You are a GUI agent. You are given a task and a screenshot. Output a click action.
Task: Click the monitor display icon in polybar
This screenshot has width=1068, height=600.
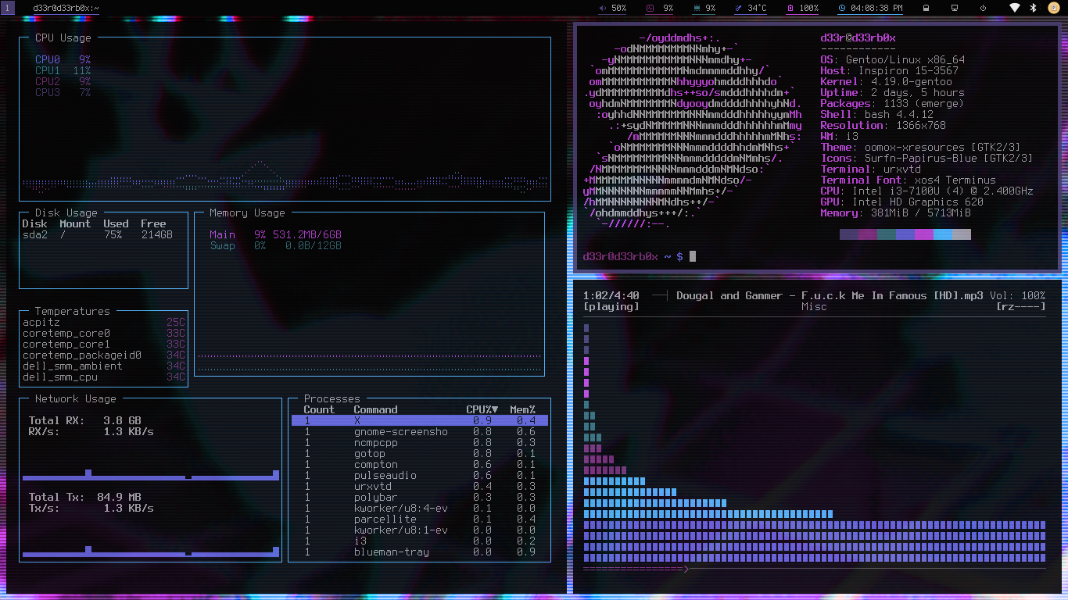coord(955,8)
